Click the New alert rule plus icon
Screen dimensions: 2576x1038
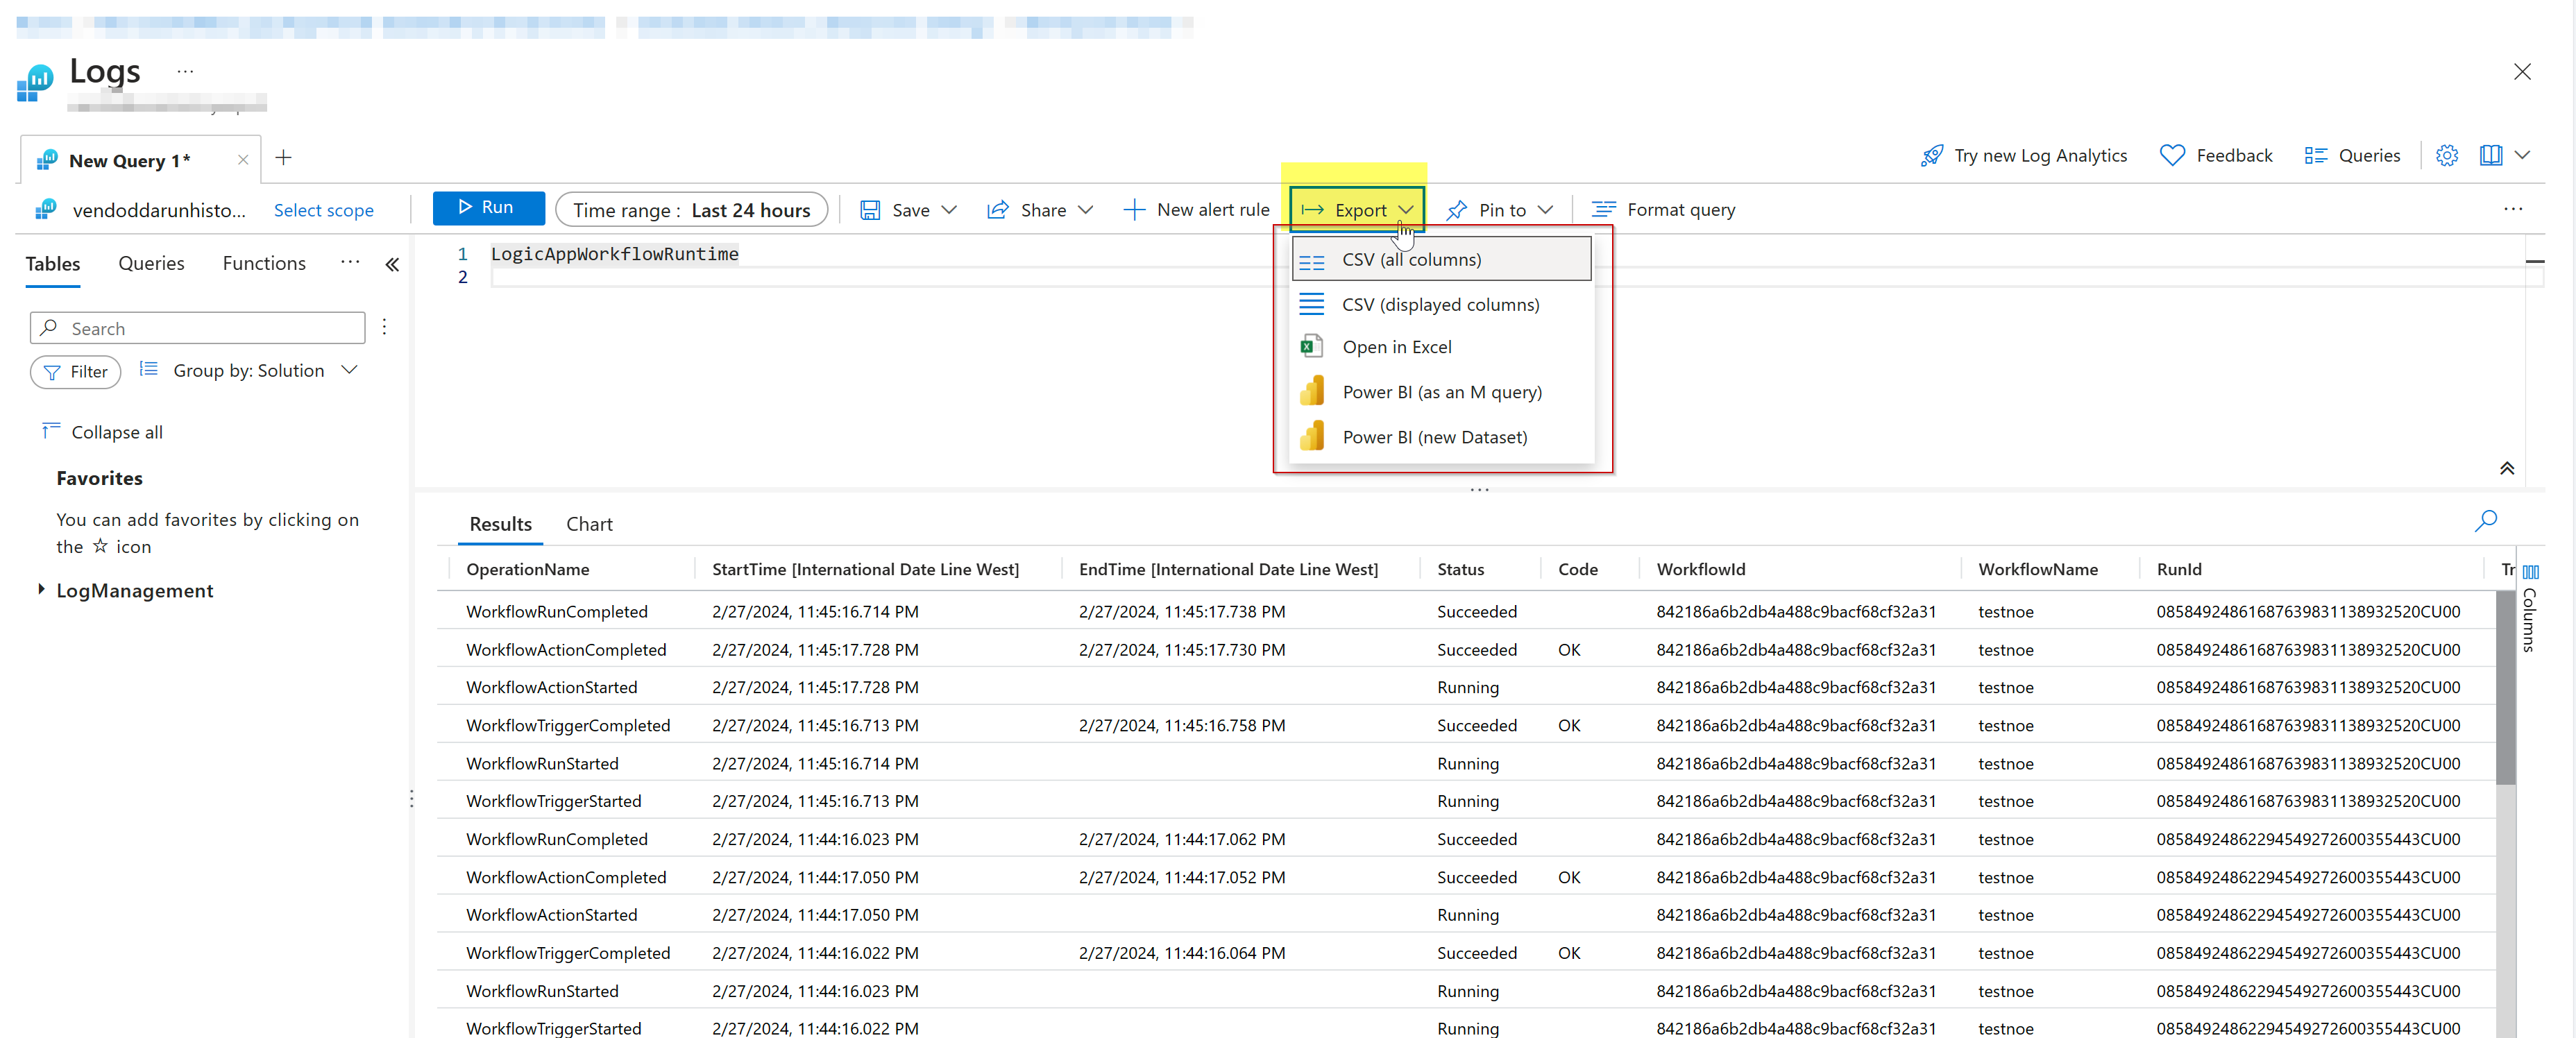pyautogui.click(x=1134, y=210)
